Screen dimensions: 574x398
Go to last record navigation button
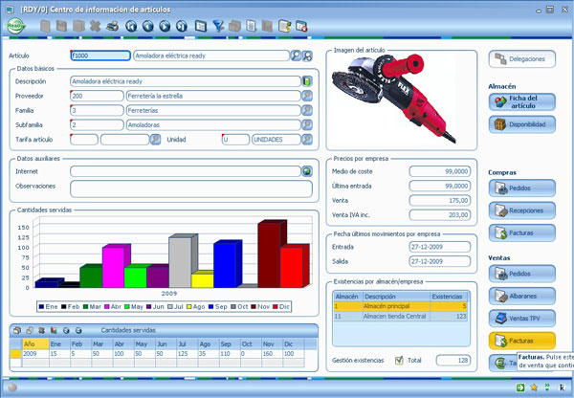182,26
